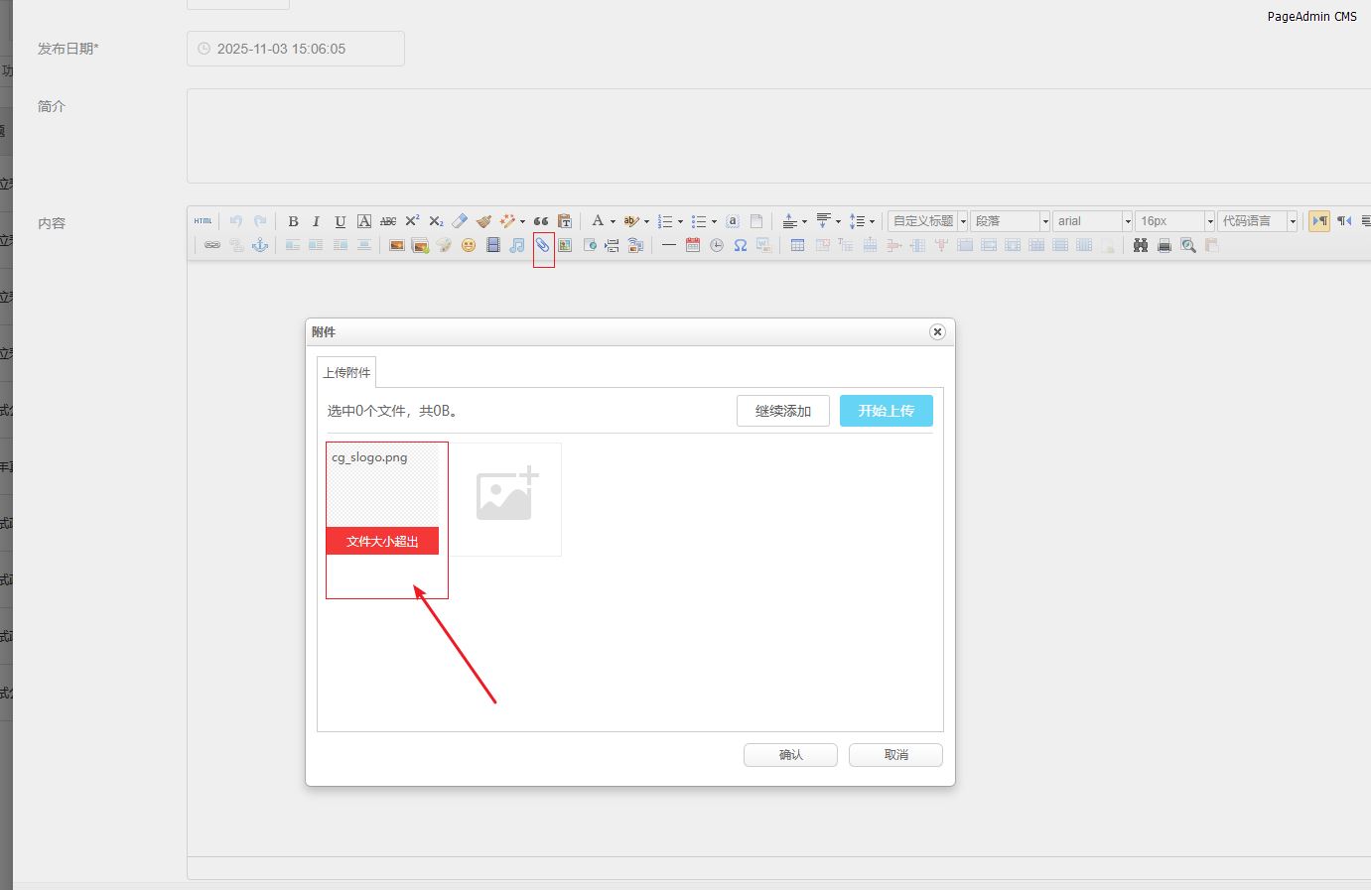This screenshot has width=1371, height=890.
Task: Click the 继续添加 button
Action: click(x=782, y=411)
